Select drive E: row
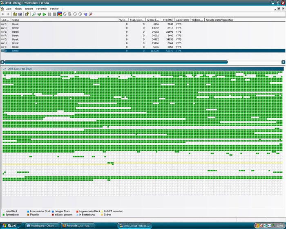The image size is (286, 229). coord(143,32)
